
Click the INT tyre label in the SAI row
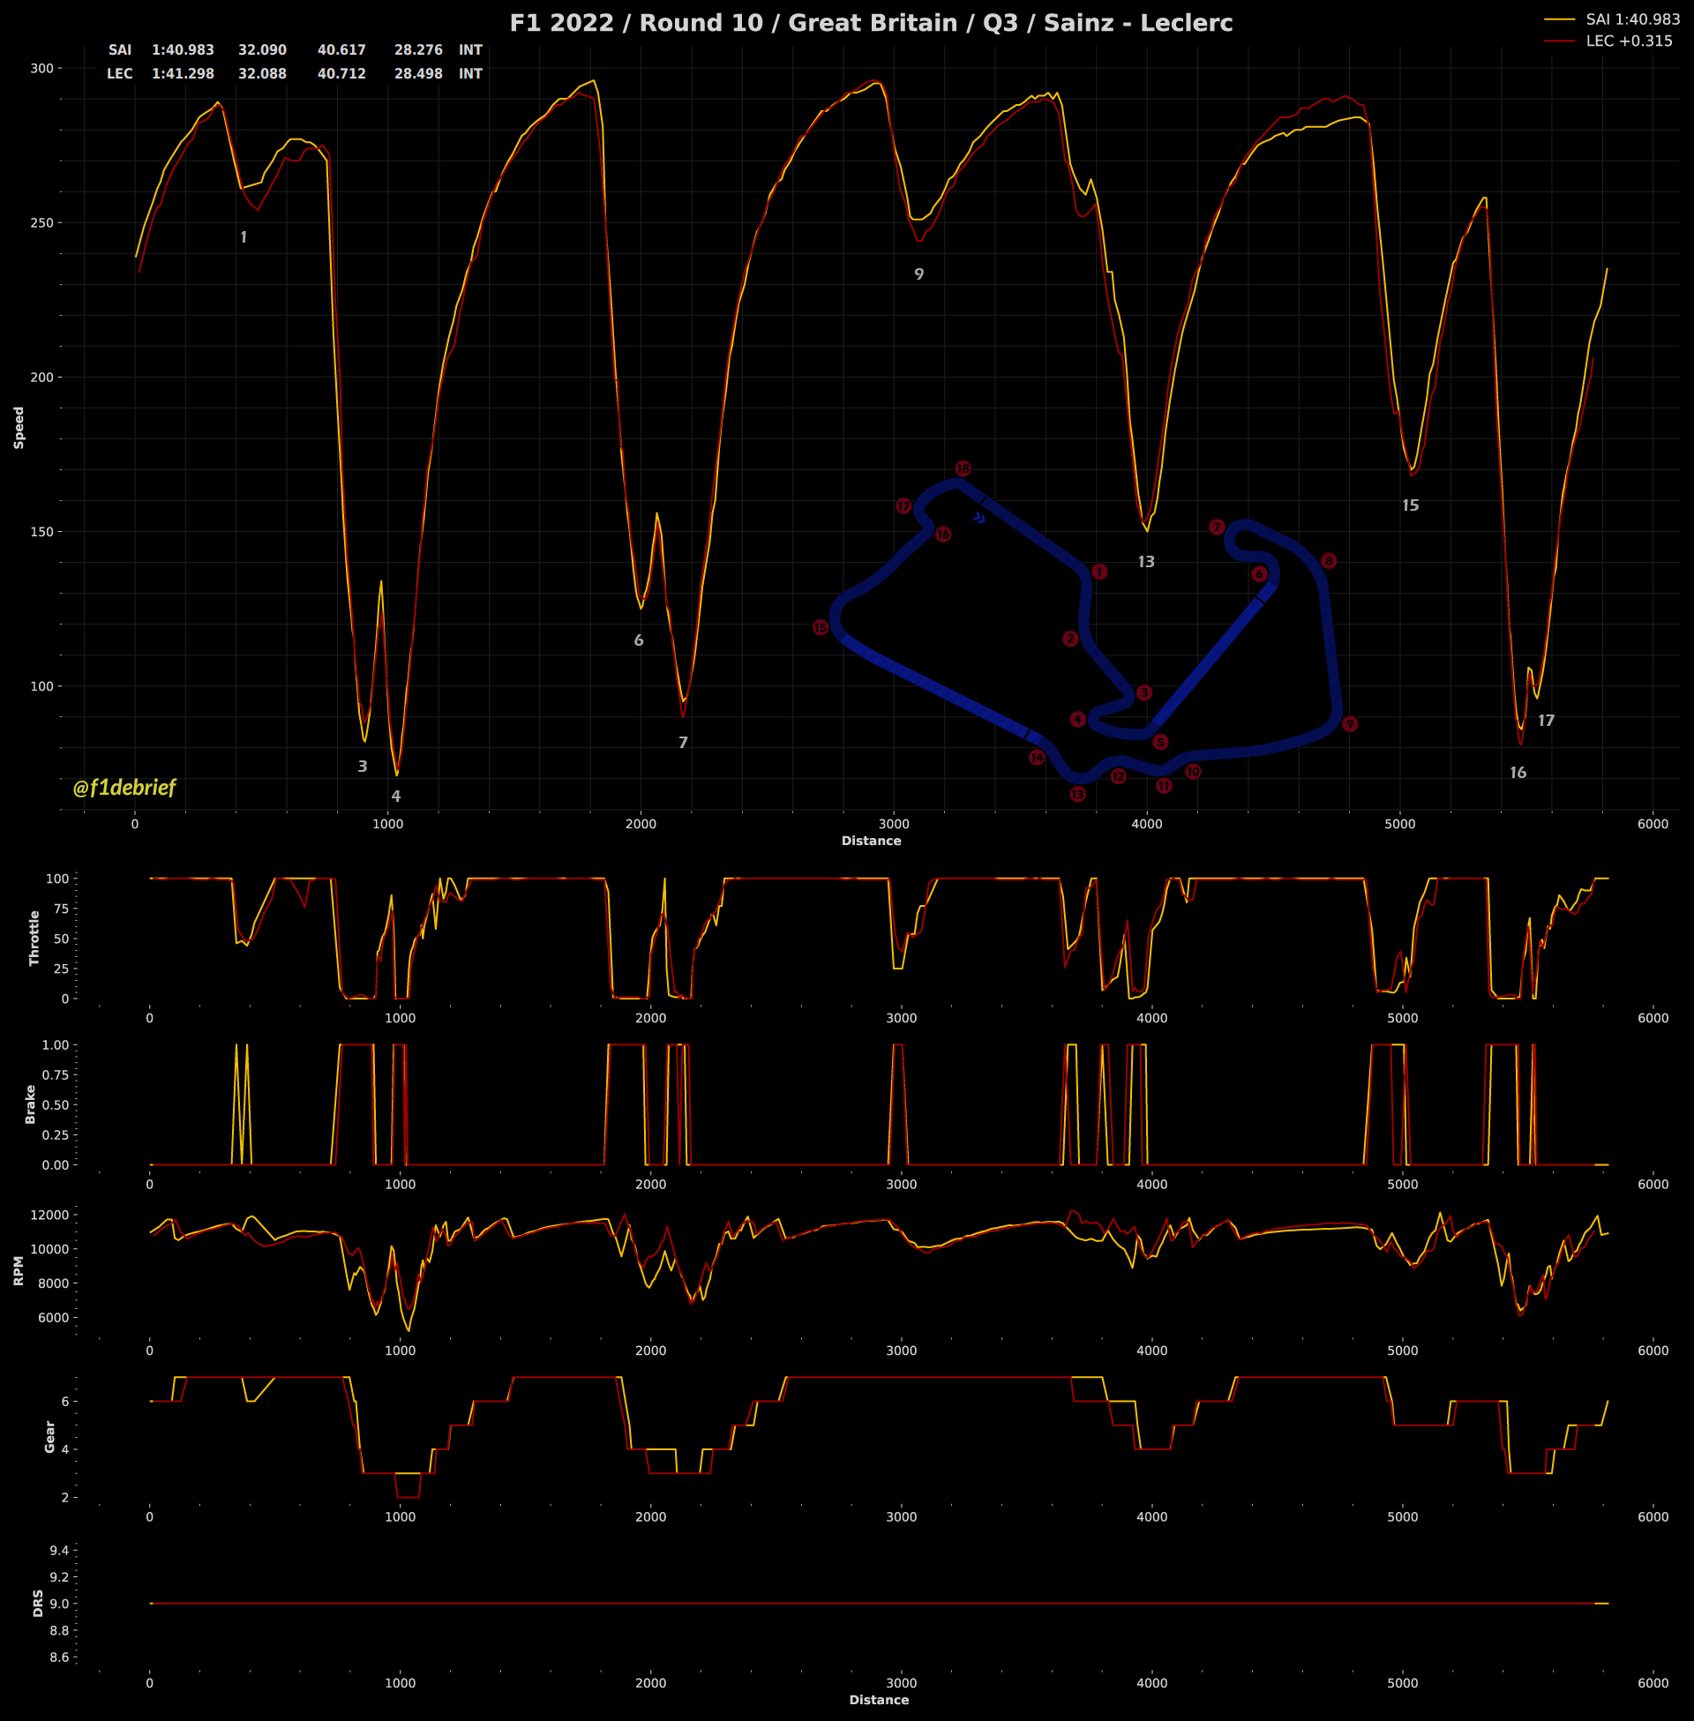click(x=470, y=49)
